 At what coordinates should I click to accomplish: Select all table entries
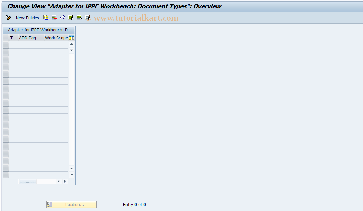pyautogui.click(x=71, y=17)
